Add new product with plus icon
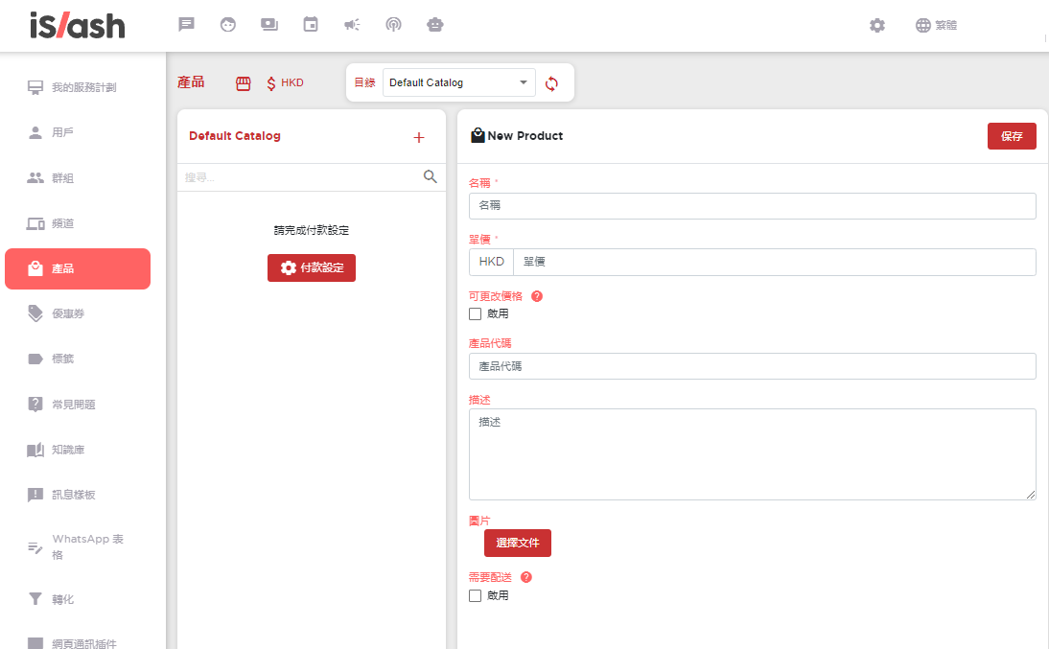Viewport: 1049px width, 649px height. (418, 137)
